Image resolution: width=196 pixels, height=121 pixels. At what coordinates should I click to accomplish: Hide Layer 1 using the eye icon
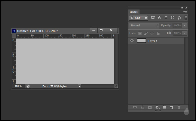point(132,41)
